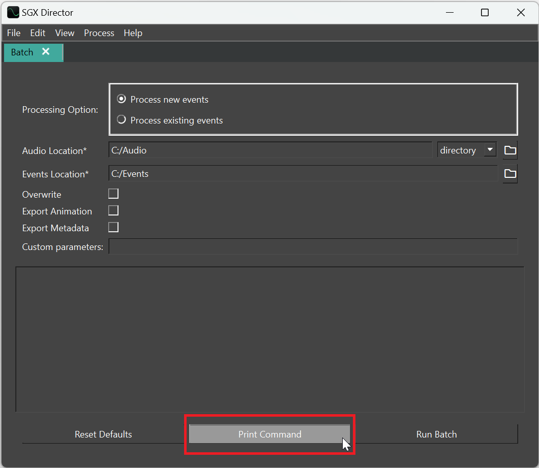Click the SGX Director app logo icon

pos(13,13)
